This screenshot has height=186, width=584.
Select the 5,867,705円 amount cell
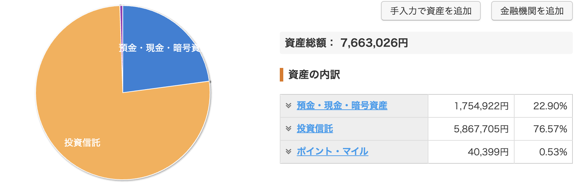[x=481, y=129]
